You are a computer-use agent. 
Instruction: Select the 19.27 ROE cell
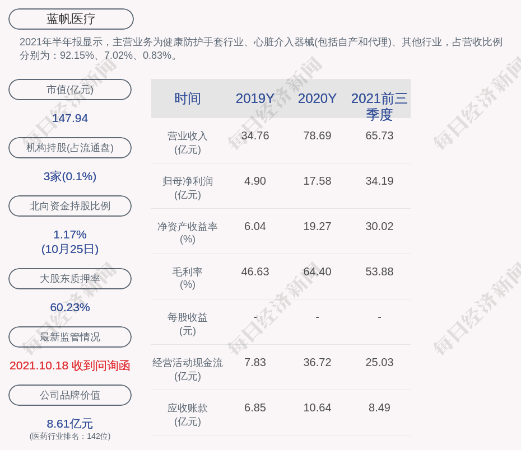(x=317, y=226)
